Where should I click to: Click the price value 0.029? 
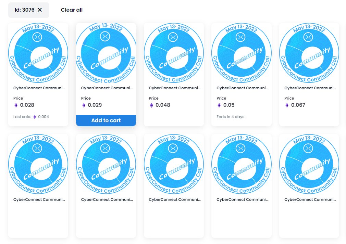[95, 105]
